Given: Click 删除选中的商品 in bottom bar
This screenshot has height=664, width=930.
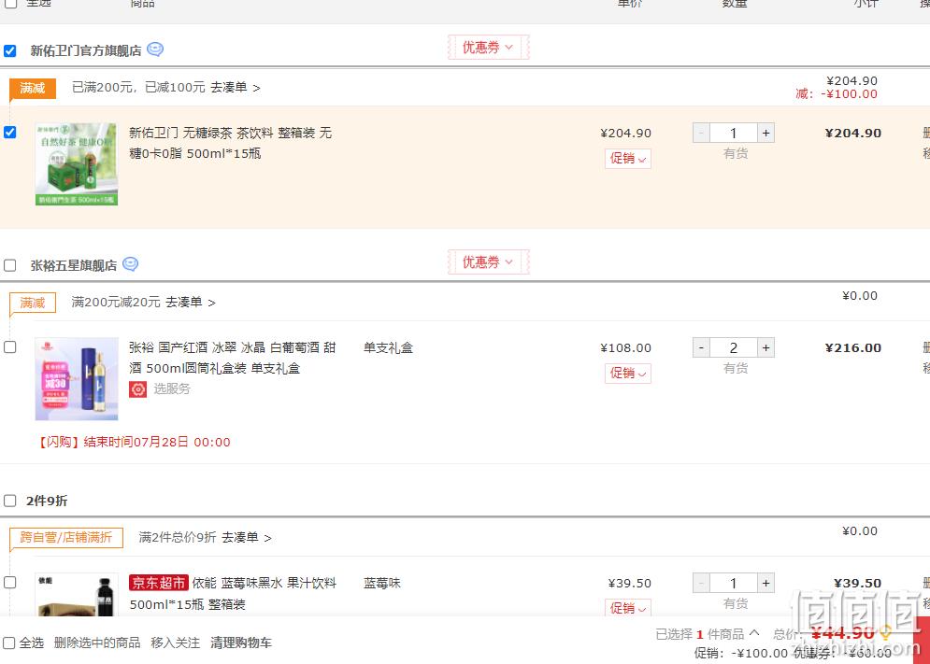Looking at the screenshot, I should click(x=97, y=643).
